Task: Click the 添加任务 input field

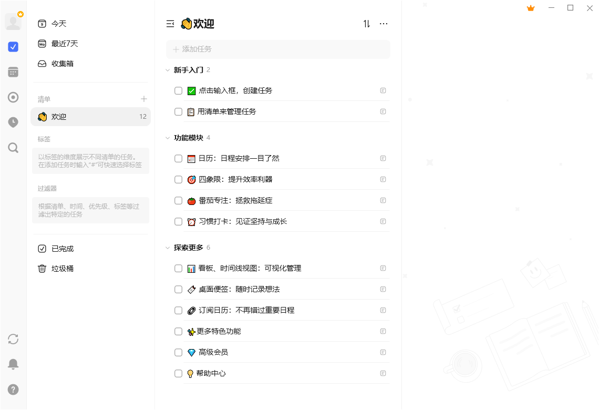Action: [278, 49]
